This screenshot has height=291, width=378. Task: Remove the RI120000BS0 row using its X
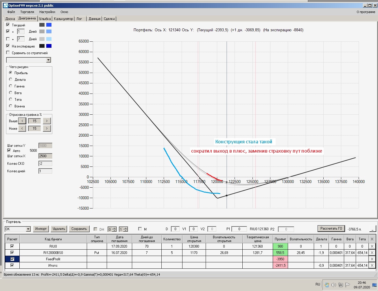pos(372,252)
